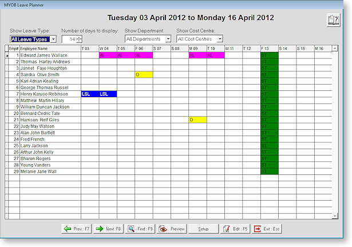This screenshot has height=247, width=352.
Task: Select employee Harrison Relf Giles row
Action: [49, 119]
